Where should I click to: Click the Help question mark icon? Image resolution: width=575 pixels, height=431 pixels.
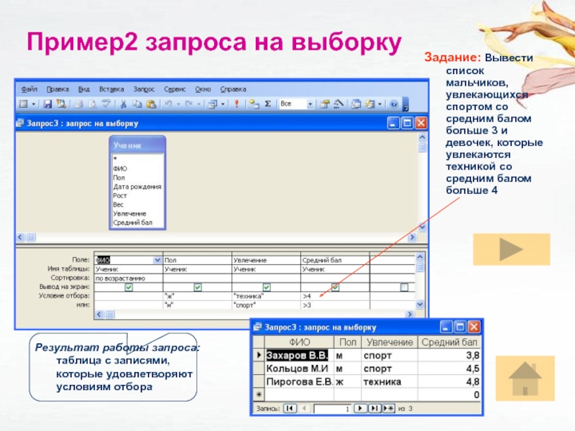(394, 104)
